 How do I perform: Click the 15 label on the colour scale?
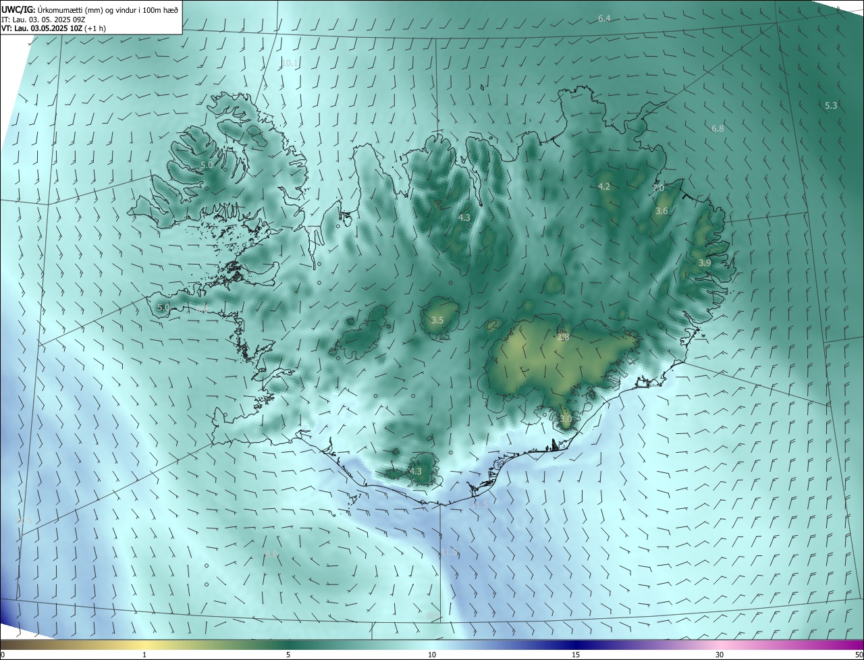coord(576,655)
